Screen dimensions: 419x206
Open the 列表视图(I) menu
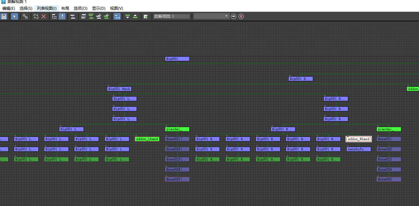[47, 8]
